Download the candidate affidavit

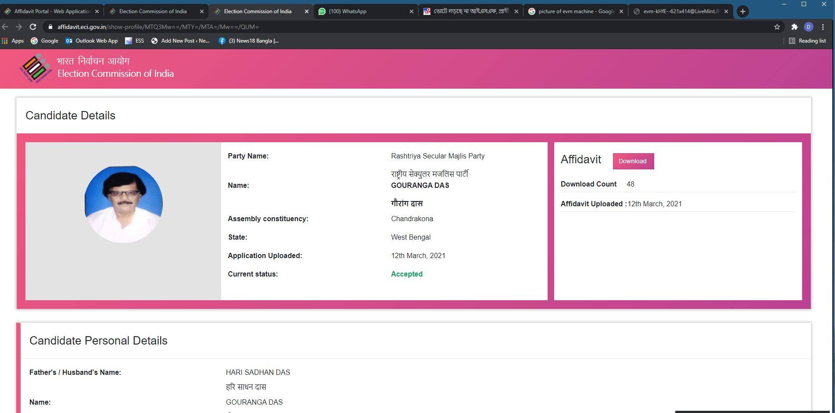coord(632,161)
